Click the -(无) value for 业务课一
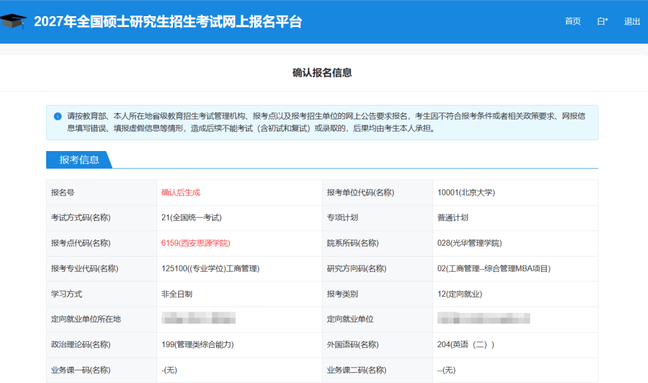 click(169, 370)
